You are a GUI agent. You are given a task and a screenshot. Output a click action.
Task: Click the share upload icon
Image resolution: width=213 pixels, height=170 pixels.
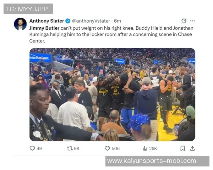(x=192, y=148)
